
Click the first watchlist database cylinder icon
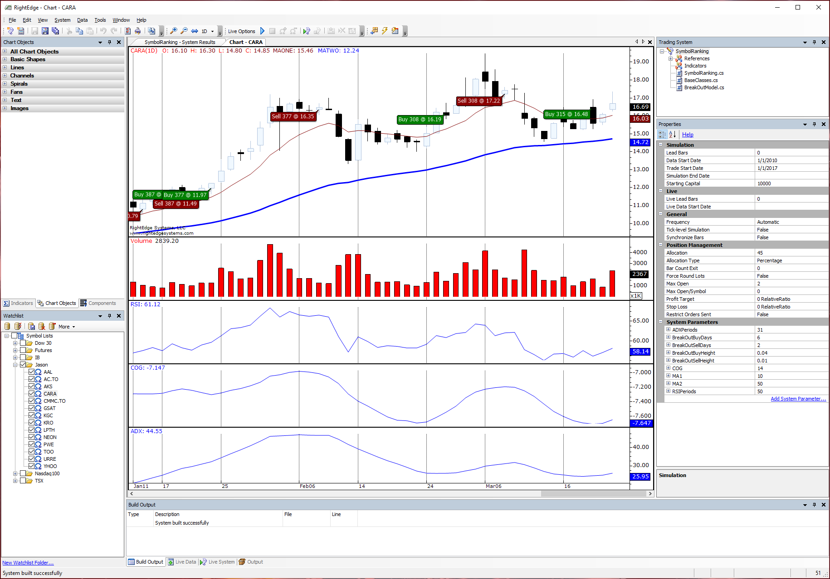7,326
